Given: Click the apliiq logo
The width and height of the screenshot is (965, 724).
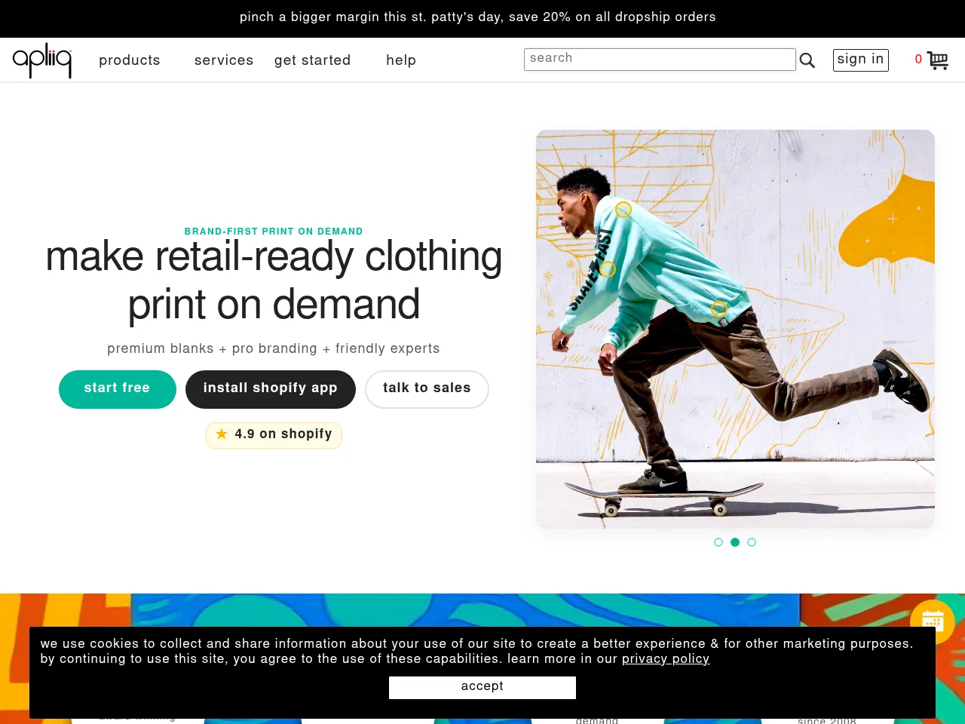Looking at the screenshot, I should tap(42, 60).
